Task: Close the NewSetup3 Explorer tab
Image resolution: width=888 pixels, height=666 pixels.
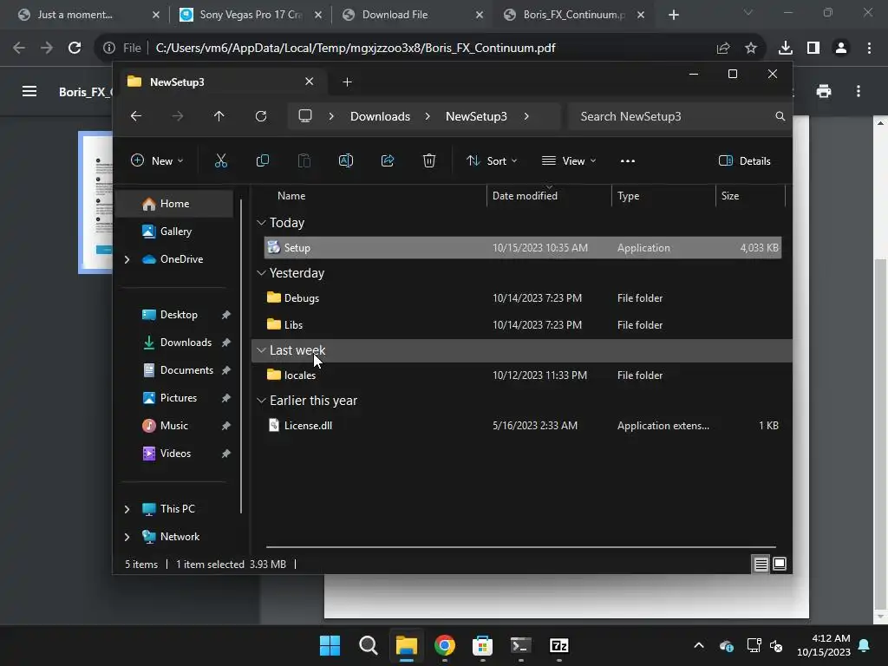Action: [310, 82]
